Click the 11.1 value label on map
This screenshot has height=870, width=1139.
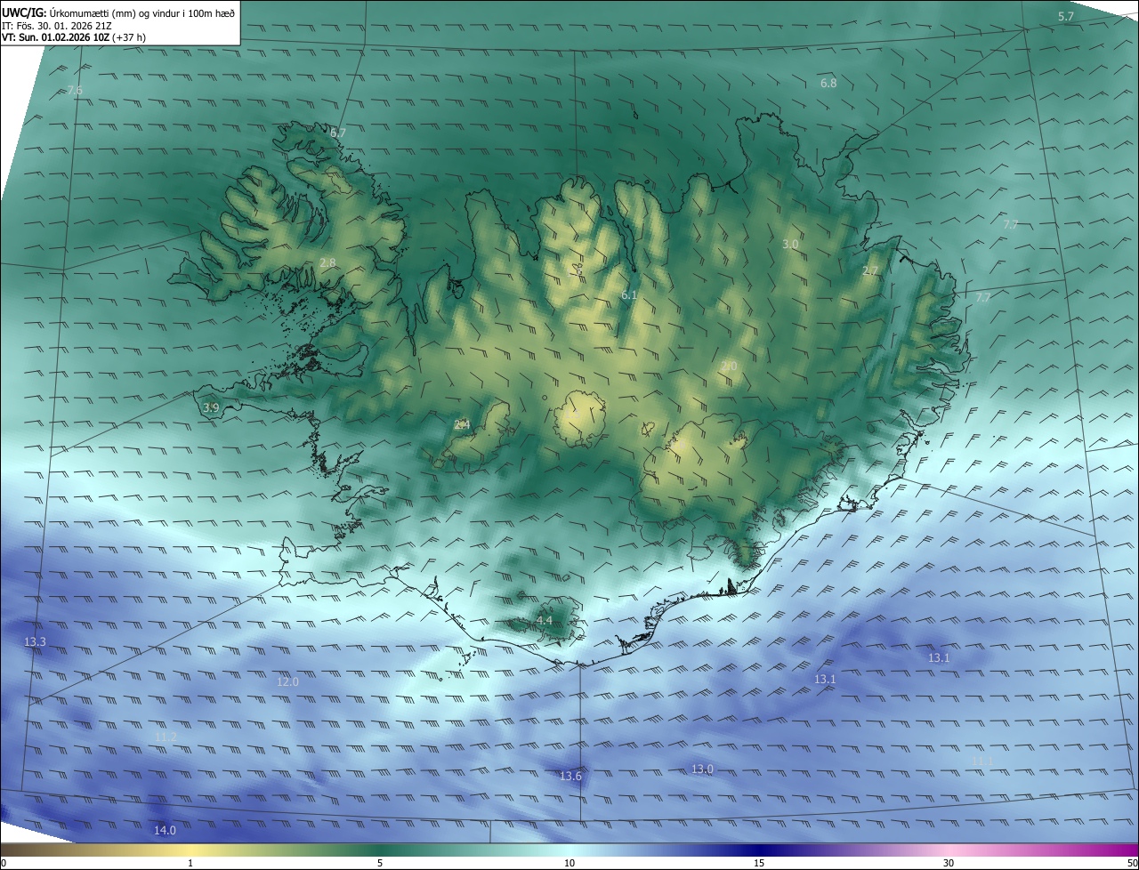981,761
